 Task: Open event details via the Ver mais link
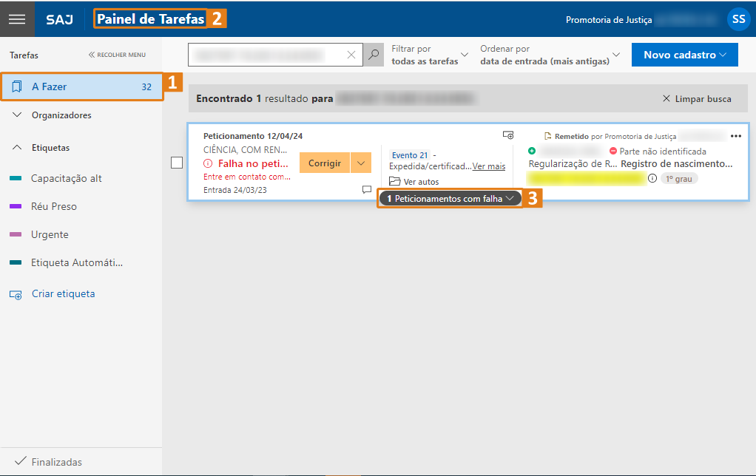pos(487,166)
